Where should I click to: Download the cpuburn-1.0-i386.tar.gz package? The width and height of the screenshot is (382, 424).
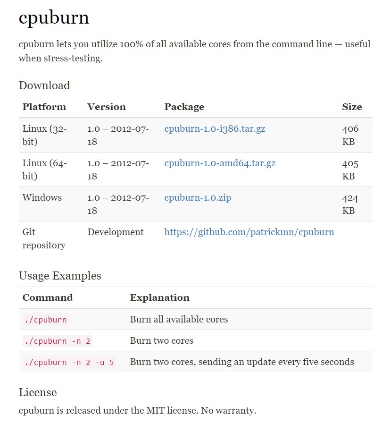pos(215,128)
